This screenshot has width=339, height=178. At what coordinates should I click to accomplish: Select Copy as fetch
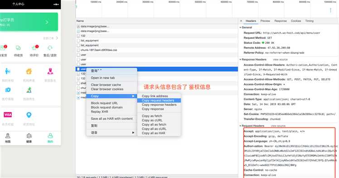click(x=159, y=116)
